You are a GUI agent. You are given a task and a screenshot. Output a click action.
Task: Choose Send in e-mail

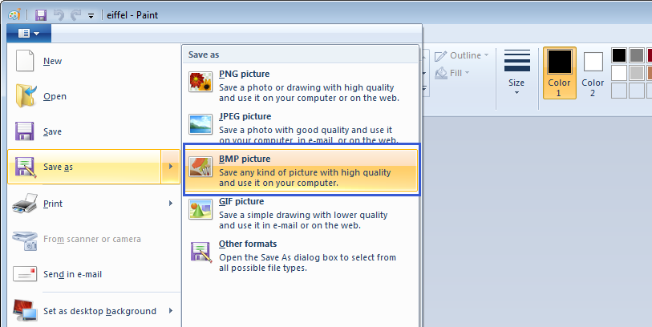click(94, 274)
